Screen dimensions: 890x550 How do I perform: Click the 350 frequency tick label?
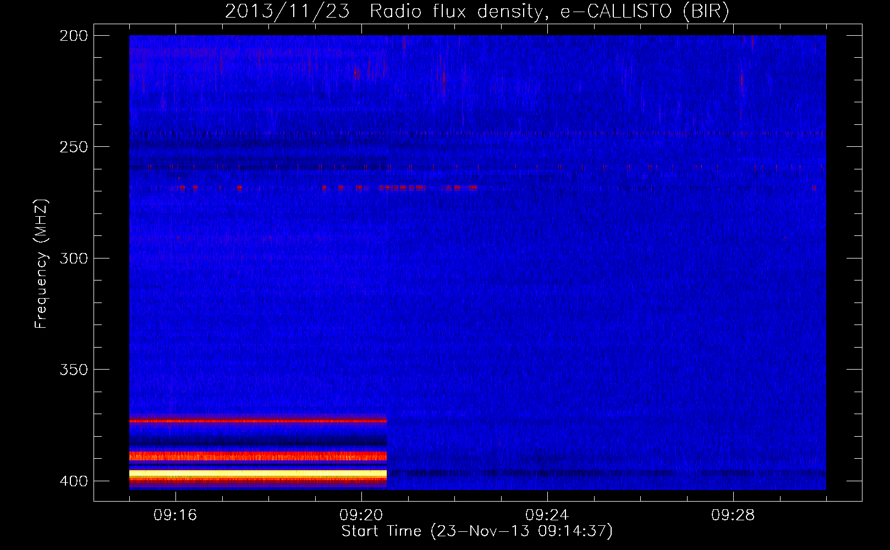(73, 370)
